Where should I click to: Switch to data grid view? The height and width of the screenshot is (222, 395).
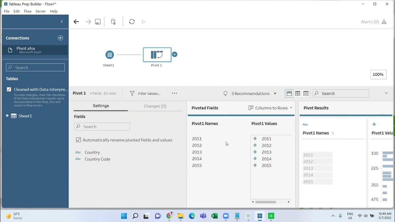pos(297,93)
